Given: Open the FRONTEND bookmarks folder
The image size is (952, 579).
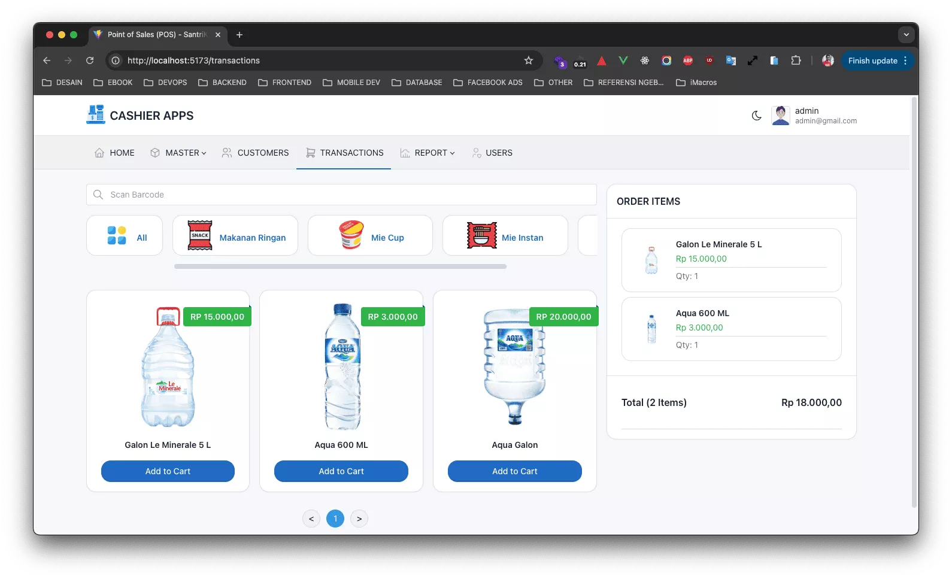Looking at the screenshot, I should pos(284,83).
